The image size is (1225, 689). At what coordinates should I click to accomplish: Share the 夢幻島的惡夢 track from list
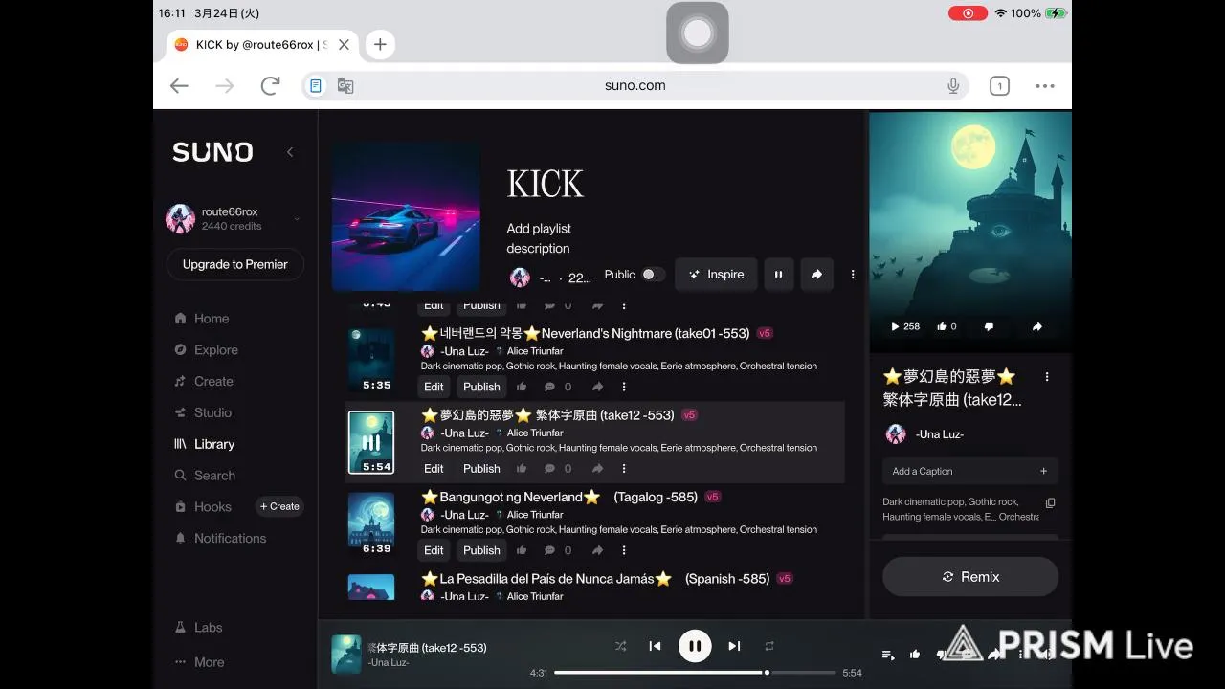pyautogui.click(x=597, y=469)
